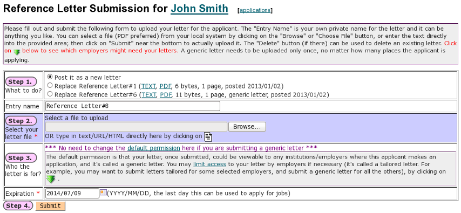Image resolution: width=461 pixels, height=213 pixels.
Task: Click the '(YYYY/MM/DD, the last day...' hint text
Action: coord(199,193)
